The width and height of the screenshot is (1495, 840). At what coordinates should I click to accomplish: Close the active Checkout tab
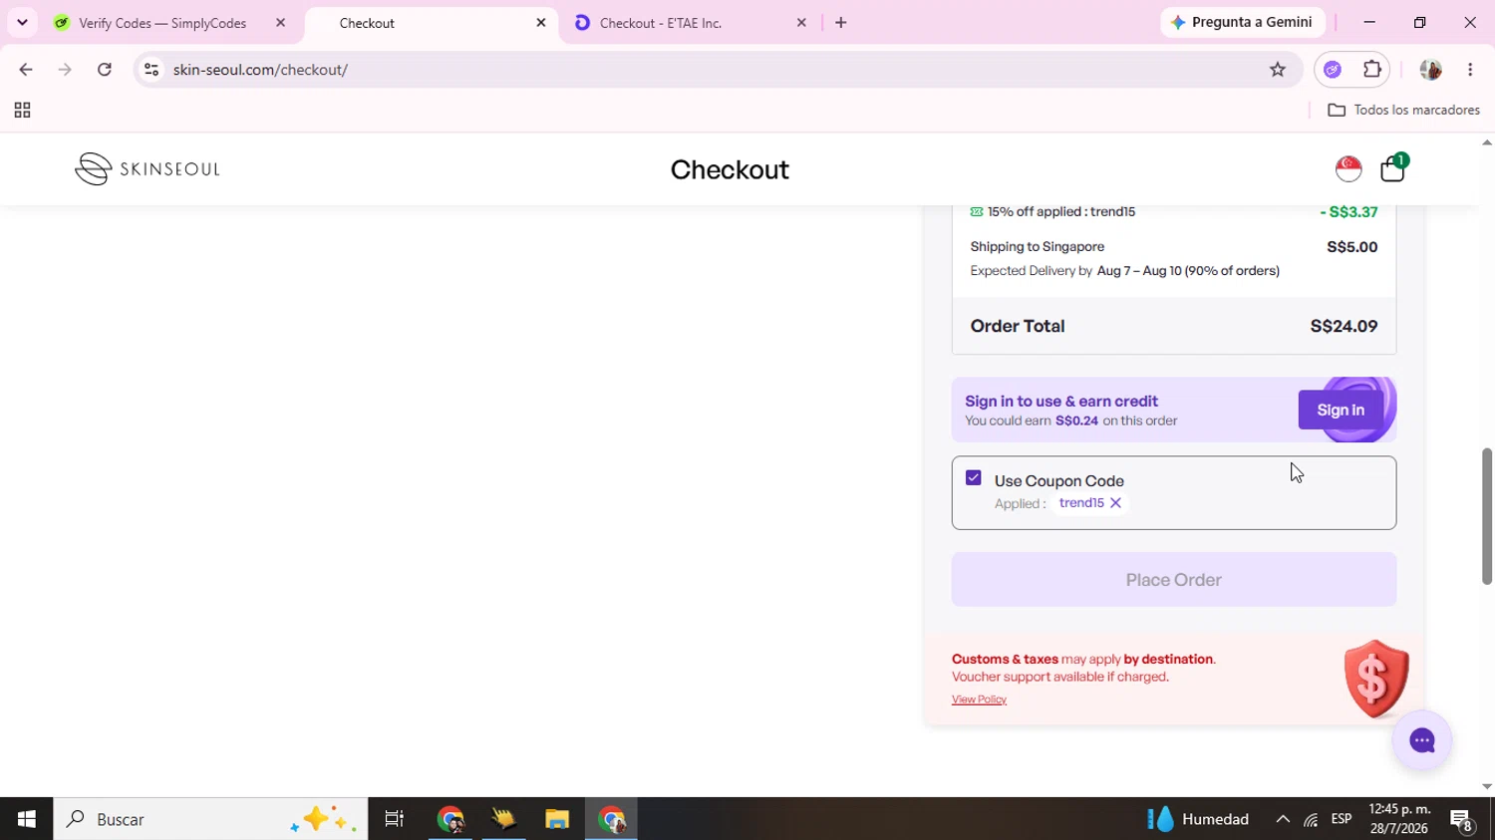tap(541, 22)
